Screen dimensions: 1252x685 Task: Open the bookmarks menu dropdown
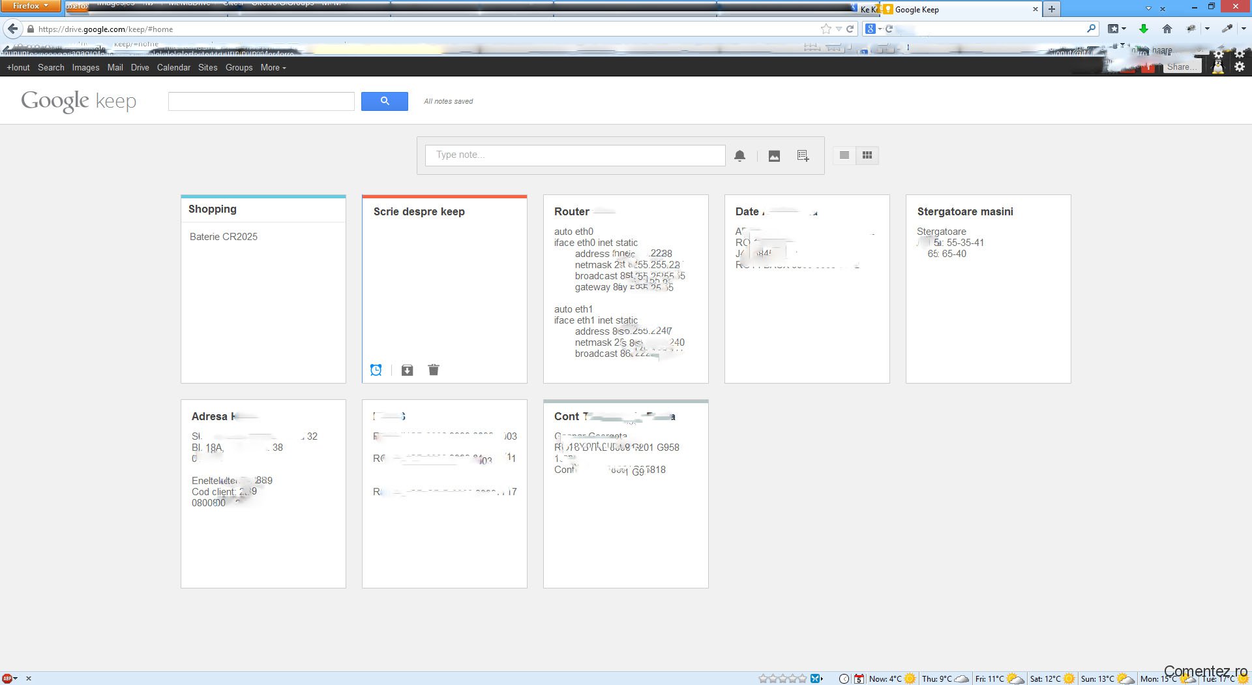[x=1117, y=29]
